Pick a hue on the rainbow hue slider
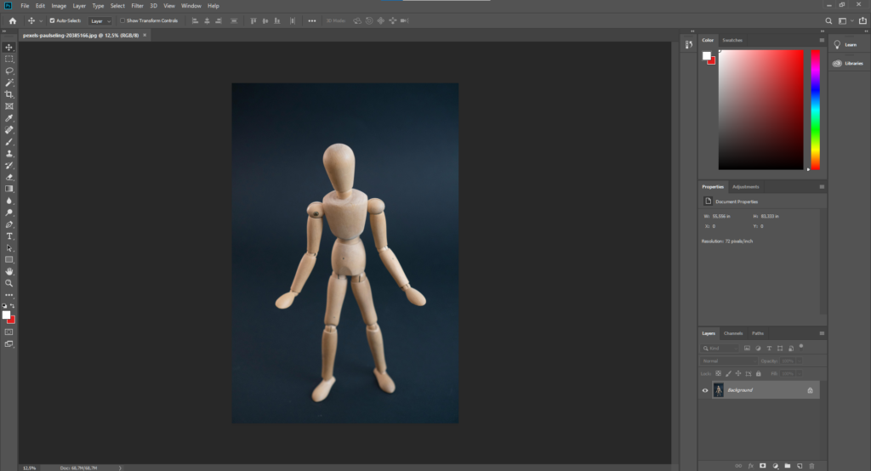The height and width of the screenshot is (471, 871). [815, 110]
